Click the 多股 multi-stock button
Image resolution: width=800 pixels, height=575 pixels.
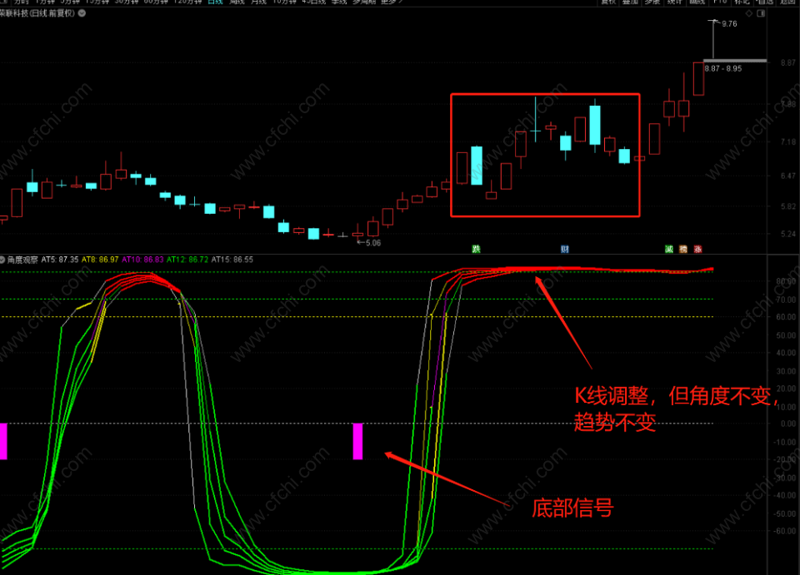(652, 2)
